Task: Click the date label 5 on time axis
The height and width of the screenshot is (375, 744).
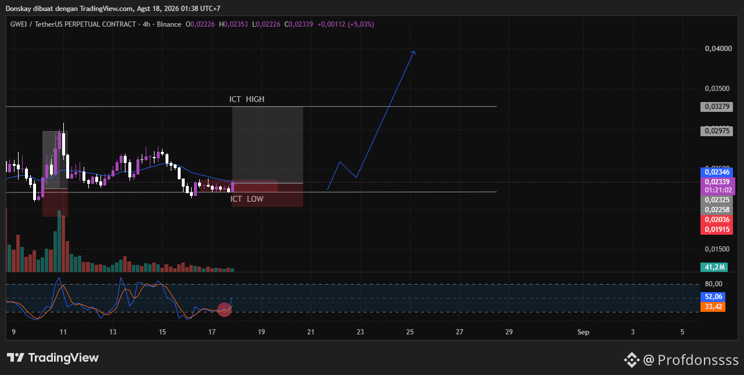Action: point(682,332)
